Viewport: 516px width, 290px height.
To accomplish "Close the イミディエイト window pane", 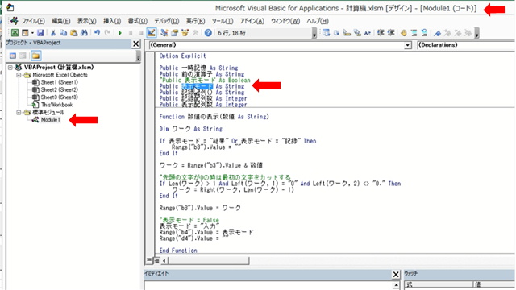I will tap(396, 274).
